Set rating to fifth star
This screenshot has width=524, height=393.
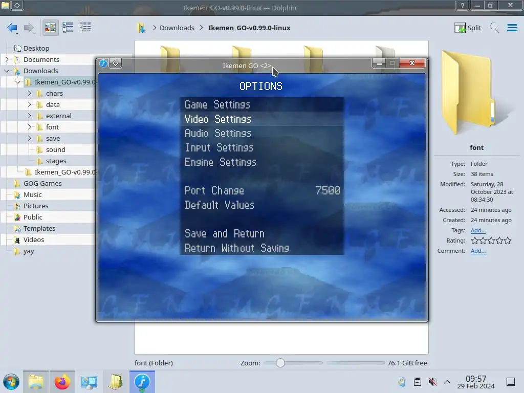(x=508, y=241)
